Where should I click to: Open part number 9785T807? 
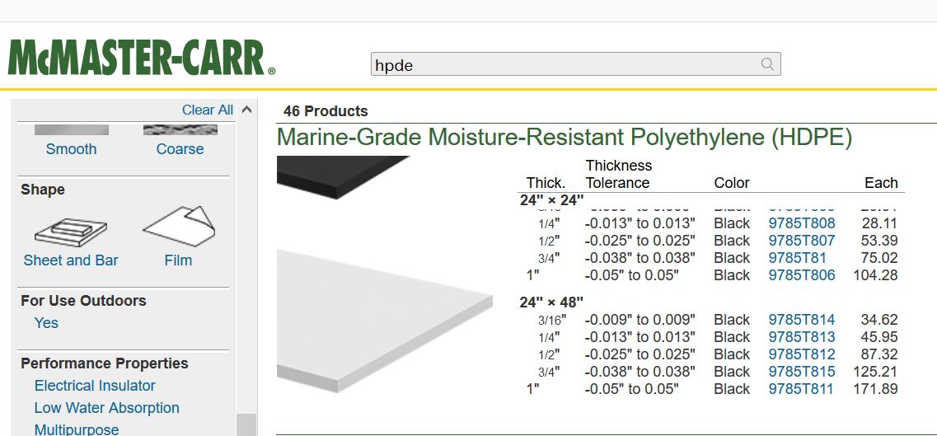click(801, 241)
